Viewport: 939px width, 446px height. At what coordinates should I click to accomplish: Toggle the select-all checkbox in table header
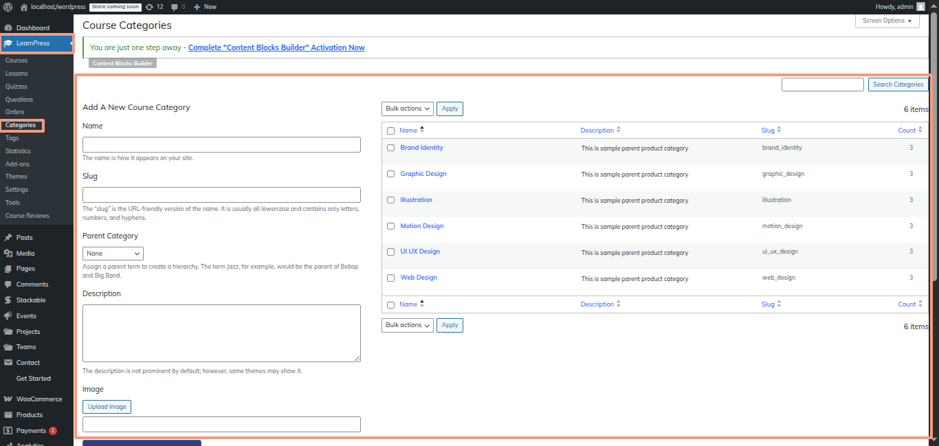(x=391, y=131)
